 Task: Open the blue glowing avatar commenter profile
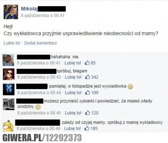(9, 90)
